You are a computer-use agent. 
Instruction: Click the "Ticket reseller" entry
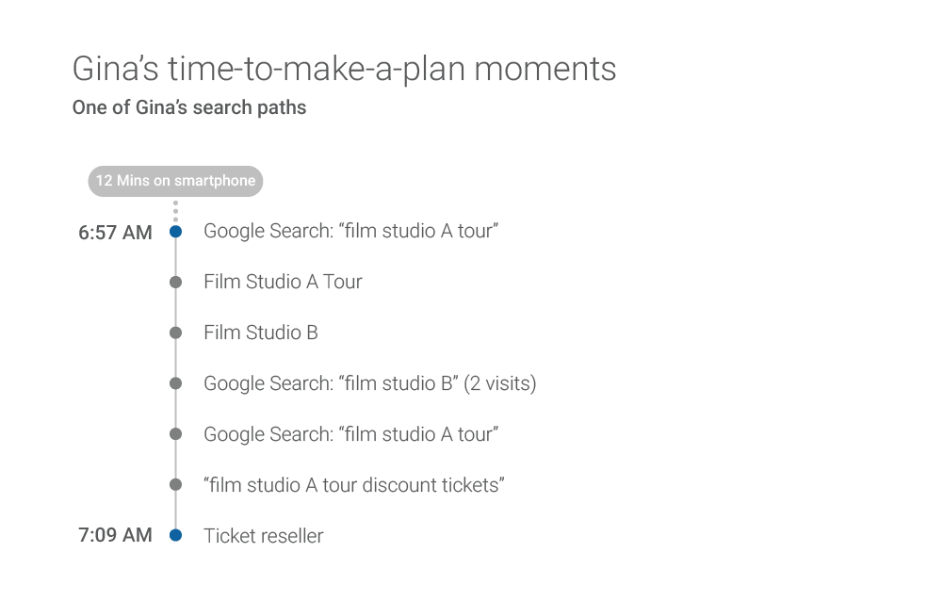coord(264,536)
